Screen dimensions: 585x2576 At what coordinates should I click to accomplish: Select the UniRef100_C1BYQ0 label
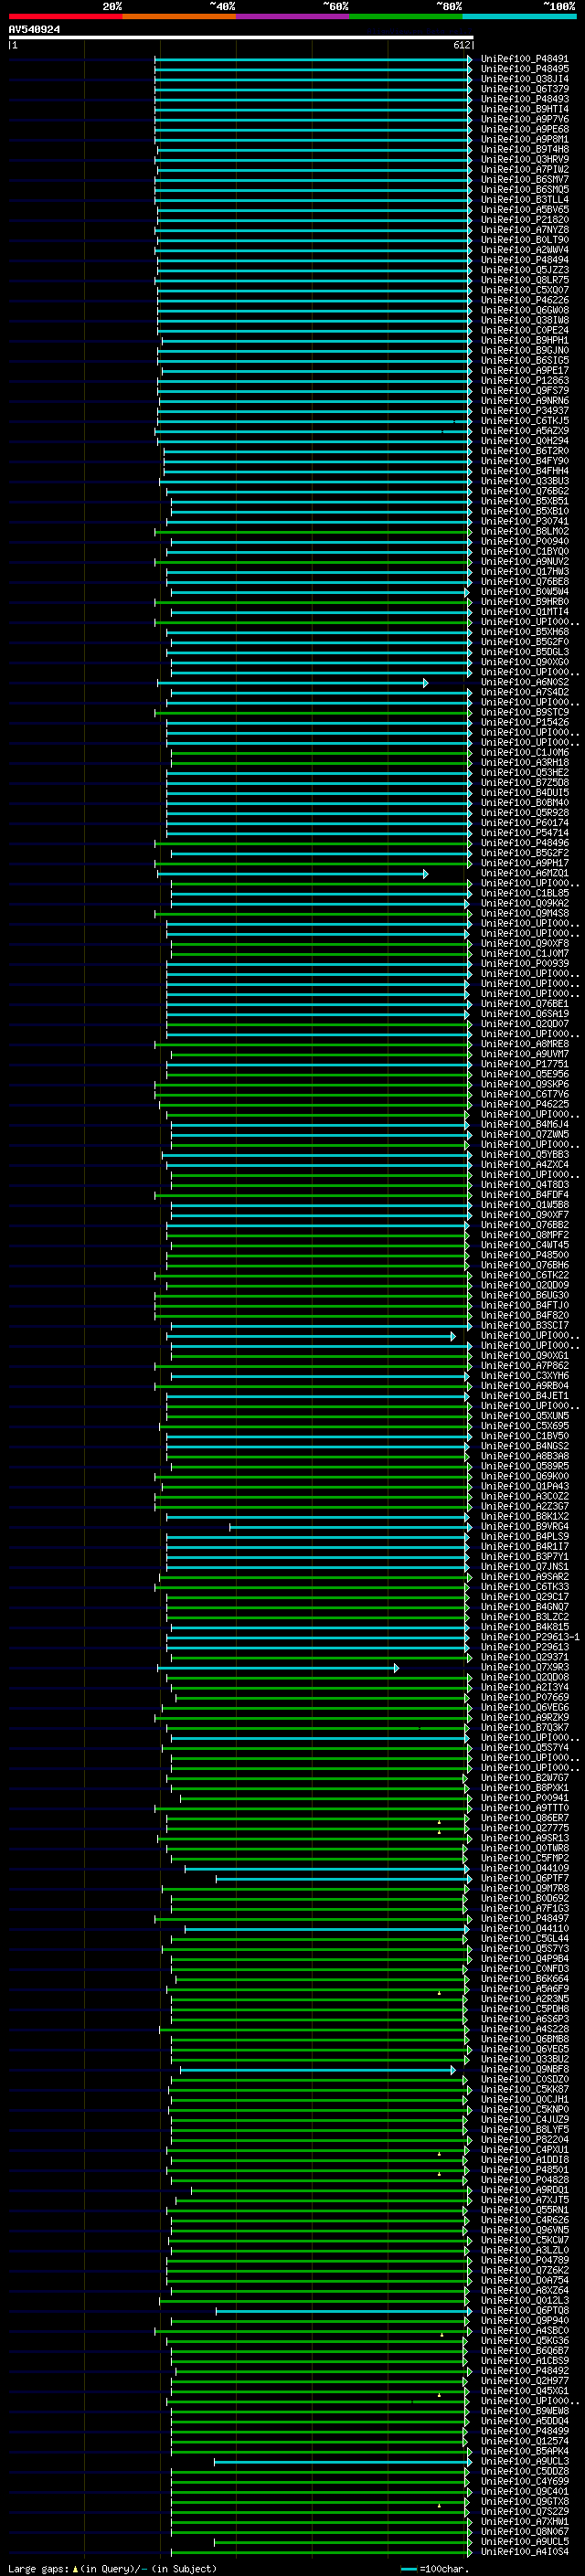pyautogui.click(x=524, y=552)
